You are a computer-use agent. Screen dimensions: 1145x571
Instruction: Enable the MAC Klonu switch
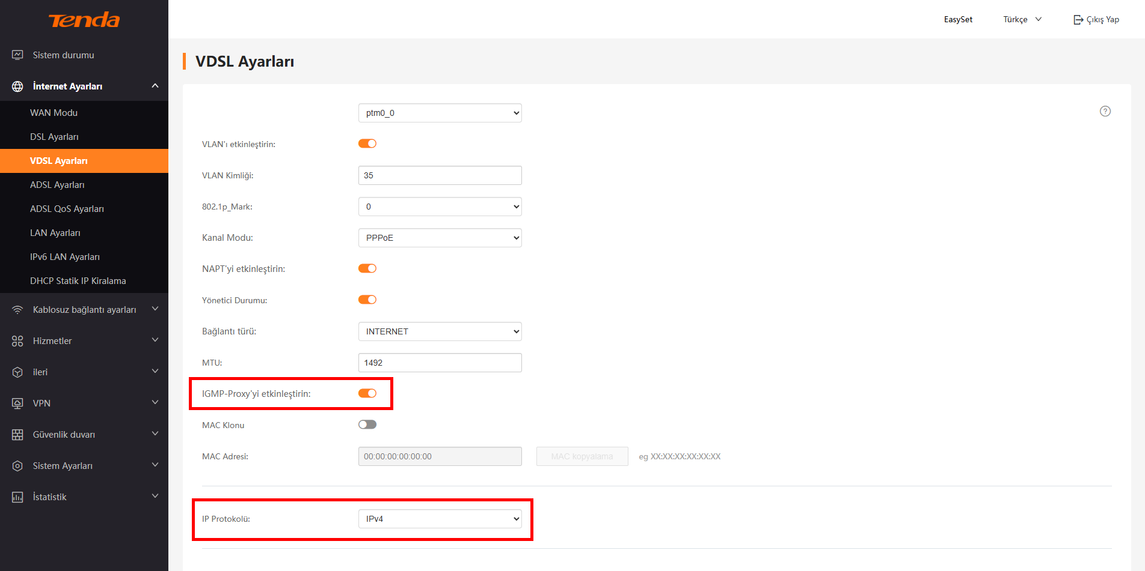click(x=367, y=424)
